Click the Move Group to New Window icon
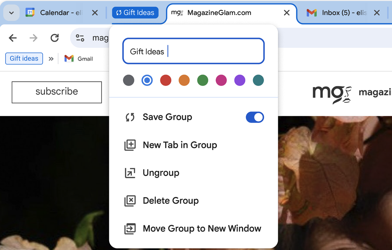 coord(130,228)
